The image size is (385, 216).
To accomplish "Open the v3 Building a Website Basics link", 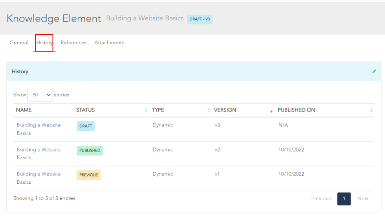I will pyautogui.click(x=39, y=129).
